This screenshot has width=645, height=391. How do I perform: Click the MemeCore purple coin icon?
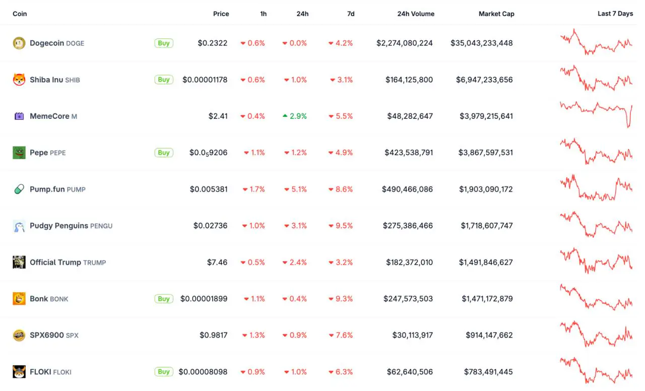click(x=19, y=116)
